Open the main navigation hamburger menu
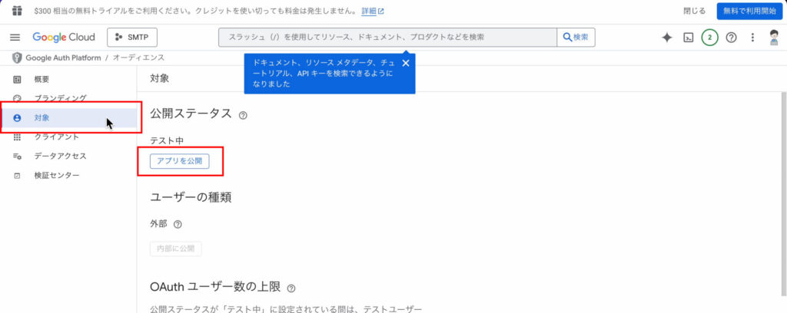 pyautogui.click(x=15, y=37)
